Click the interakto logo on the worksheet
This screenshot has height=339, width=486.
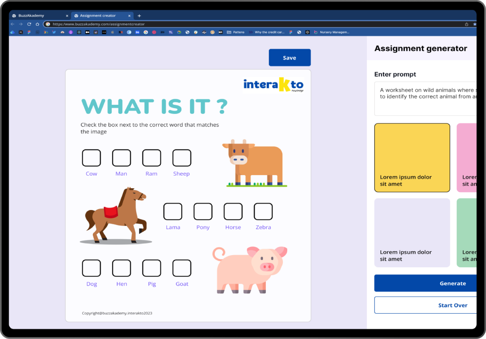click(x=274, y=85)
